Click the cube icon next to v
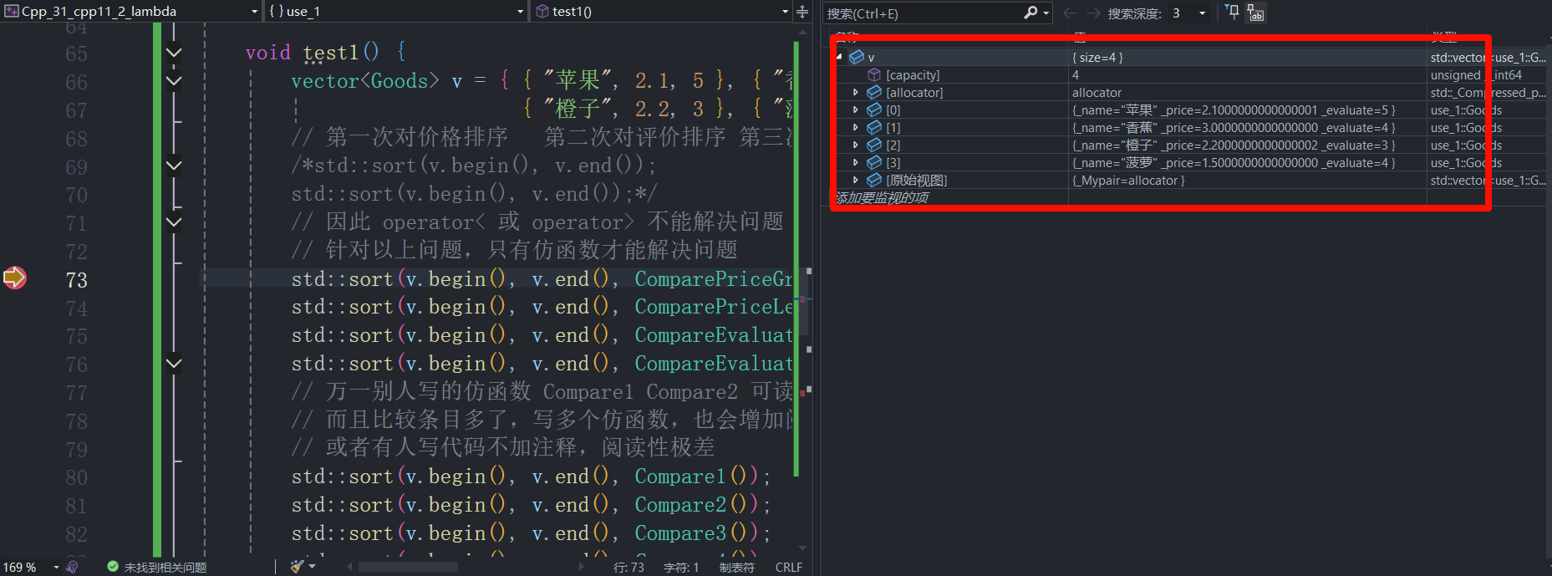 coord(857,57)
